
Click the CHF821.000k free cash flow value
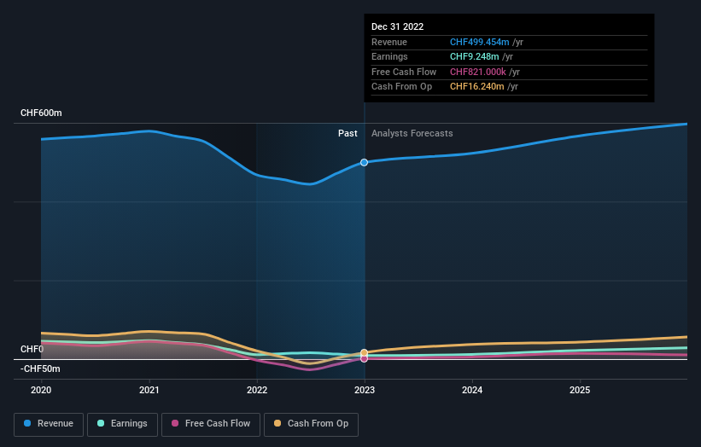(478, 72)
